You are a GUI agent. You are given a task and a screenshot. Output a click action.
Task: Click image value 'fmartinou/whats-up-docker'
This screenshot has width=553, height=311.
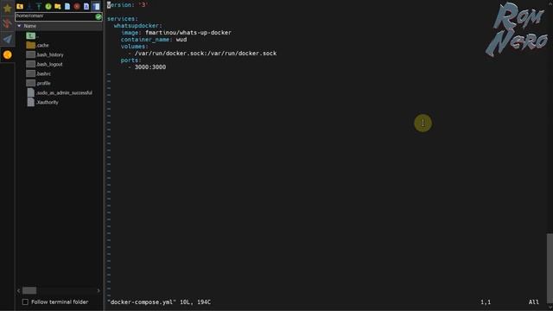[x=188, y=33]
